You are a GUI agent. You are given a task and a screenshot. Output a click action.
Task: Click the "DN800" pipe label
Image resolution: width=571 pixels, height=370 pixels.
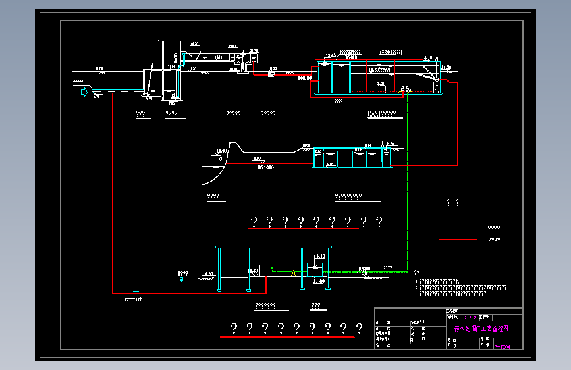pos(305,78)
